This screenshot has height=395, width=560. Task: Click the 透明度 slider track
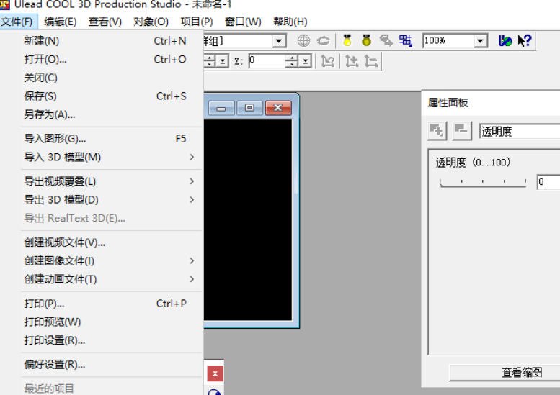(483, 183)
